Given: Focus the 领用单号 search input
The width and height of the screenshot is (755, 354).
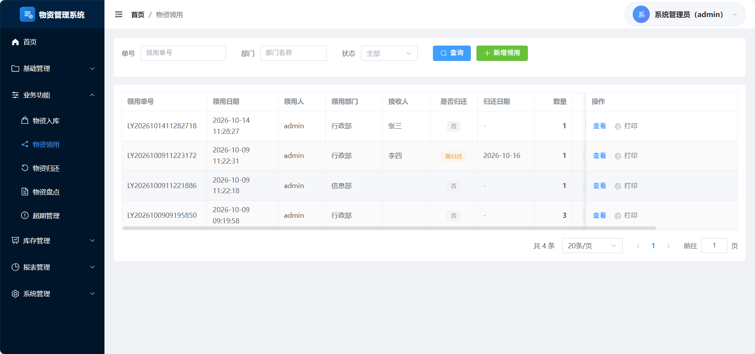Looking at the screenshot, I should click(183, 53).
